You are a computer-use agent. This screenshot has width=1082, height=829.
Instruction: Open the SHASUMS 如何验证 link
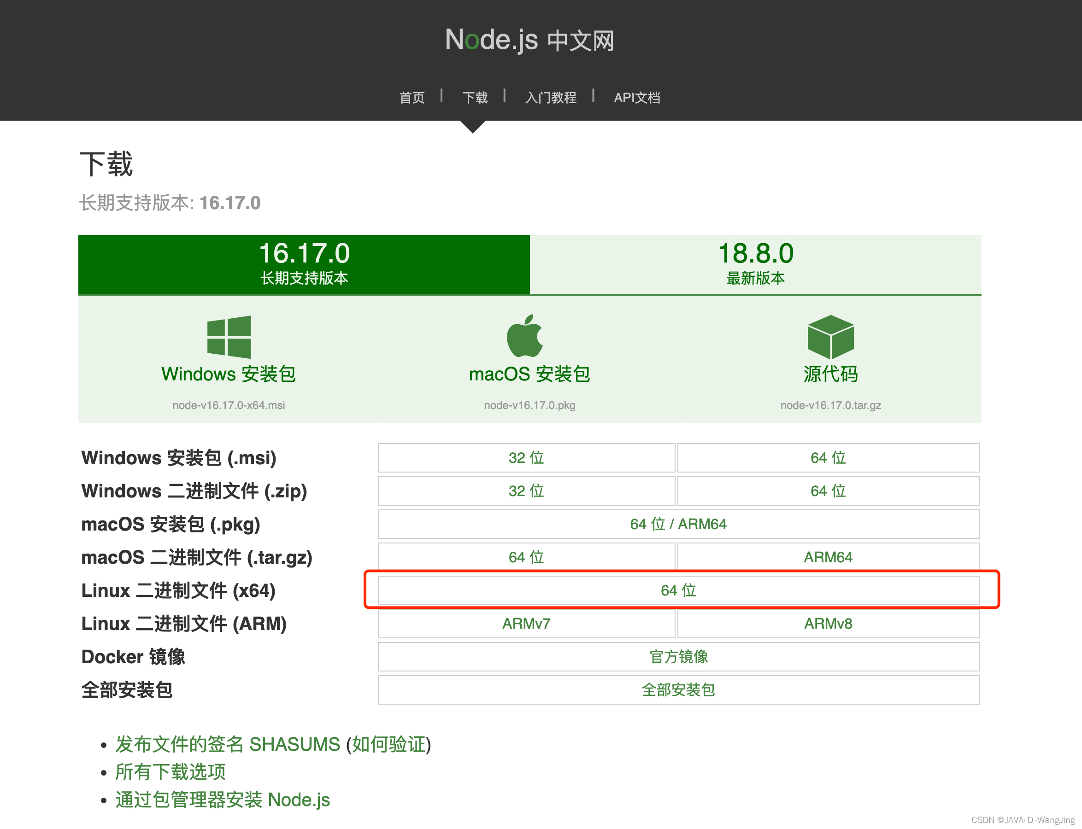[x=388, y=745]
